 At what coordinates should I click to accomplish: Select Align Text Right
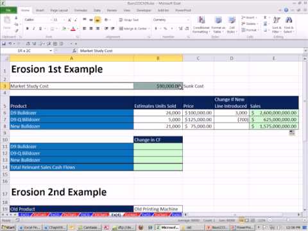point(98,28)
